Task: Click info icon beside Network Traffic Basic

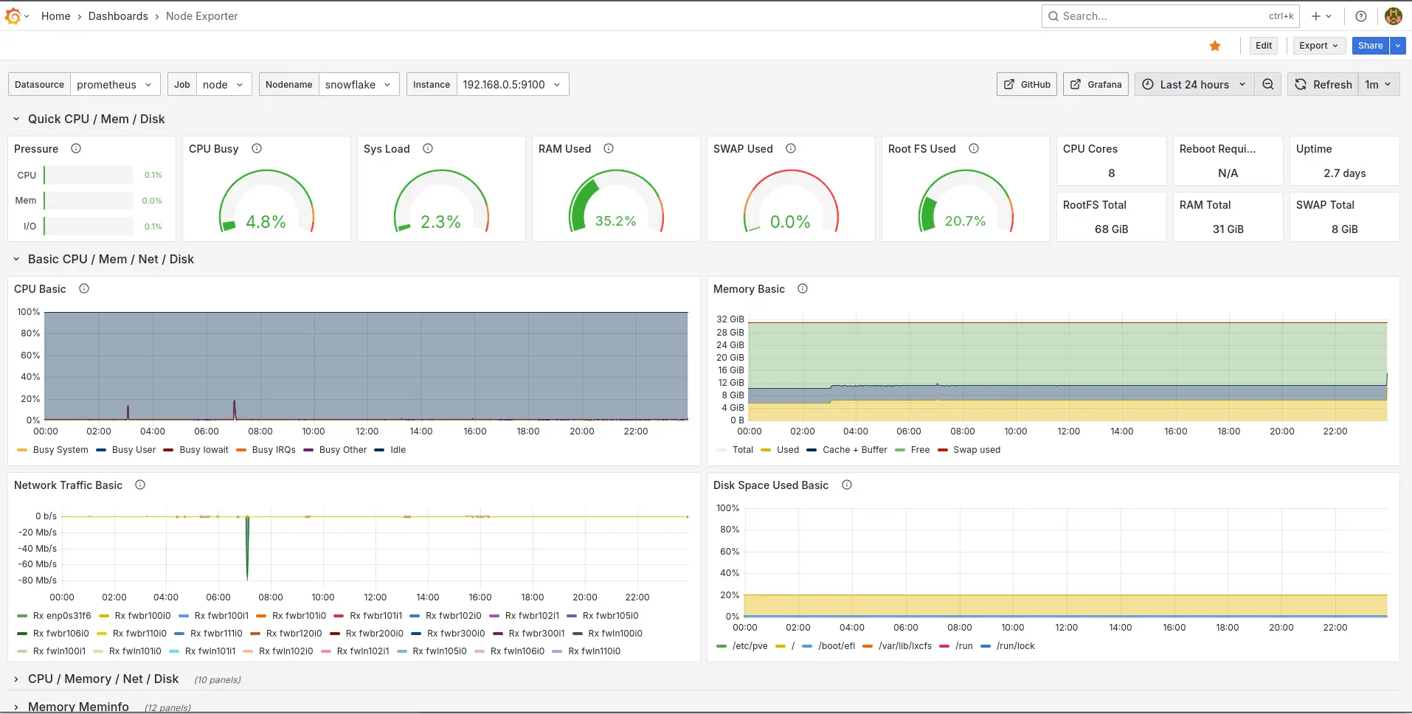Action: click(140, 485)
